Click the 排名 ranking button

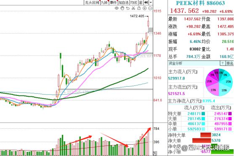[230, 63]
